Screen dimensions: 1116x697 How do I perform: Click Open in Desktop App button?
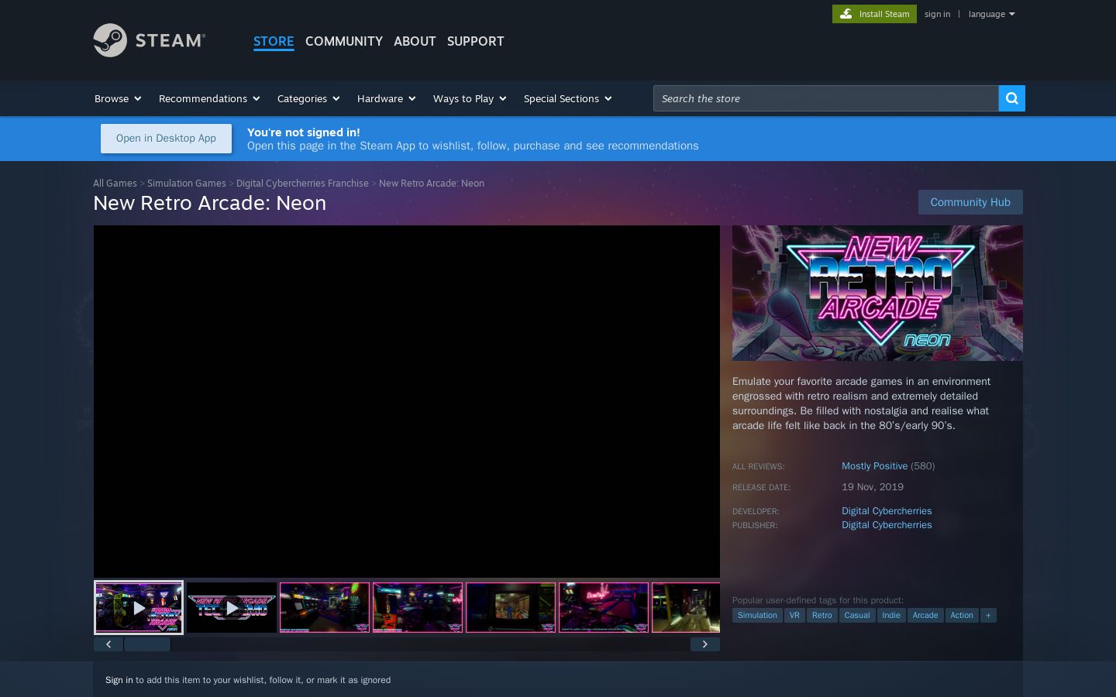(x=166, y=139)
